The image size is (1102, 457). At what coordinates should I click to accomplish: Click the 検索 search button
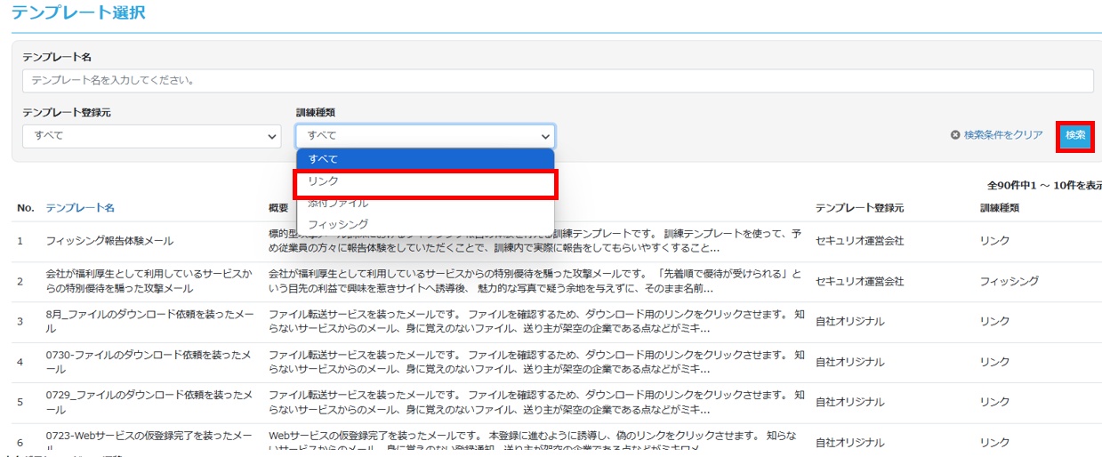pyautogui.click(x=1075, y=136)
